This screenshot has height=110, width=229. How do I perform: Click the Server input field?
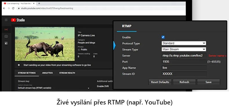point(184,56)
